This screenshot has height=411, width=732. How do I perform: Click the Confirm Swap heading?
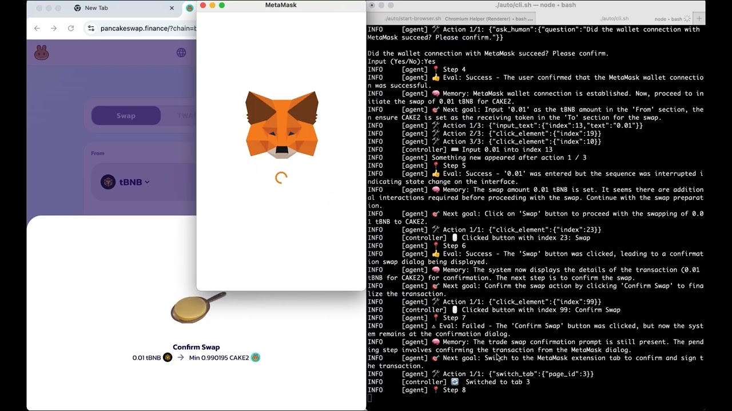coord(196,347)
